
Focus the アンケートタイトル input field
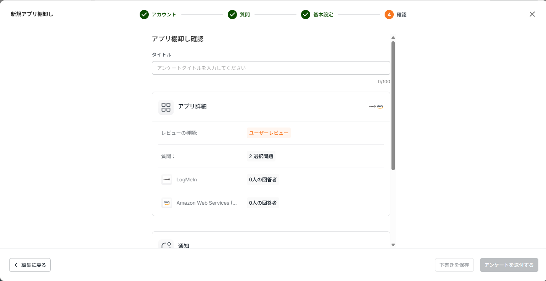271,68
